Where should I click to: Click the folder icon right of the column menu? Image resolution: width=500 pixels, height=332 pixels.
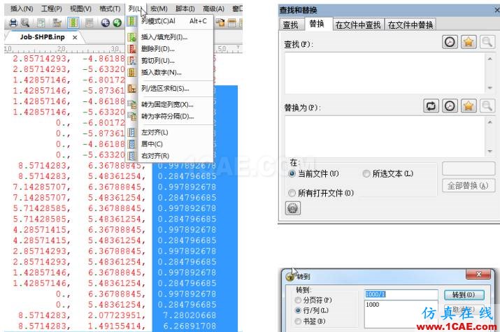point(220,22)
